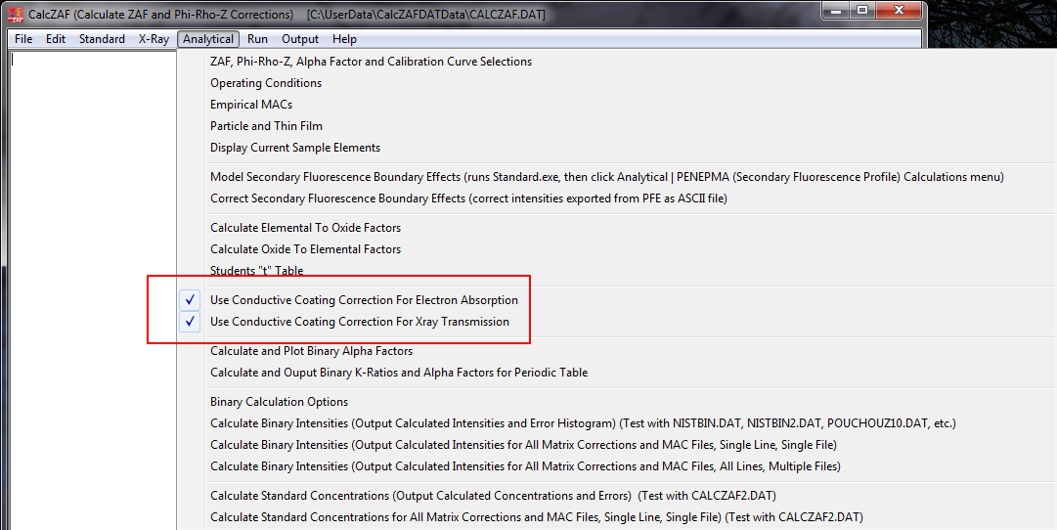Click Display Current Sample Elements
Screen dimensions: 1057x530
(294, 148)
